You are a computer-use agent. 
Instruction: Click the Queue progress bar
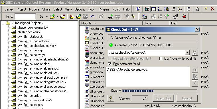click(x=159, y=91)
